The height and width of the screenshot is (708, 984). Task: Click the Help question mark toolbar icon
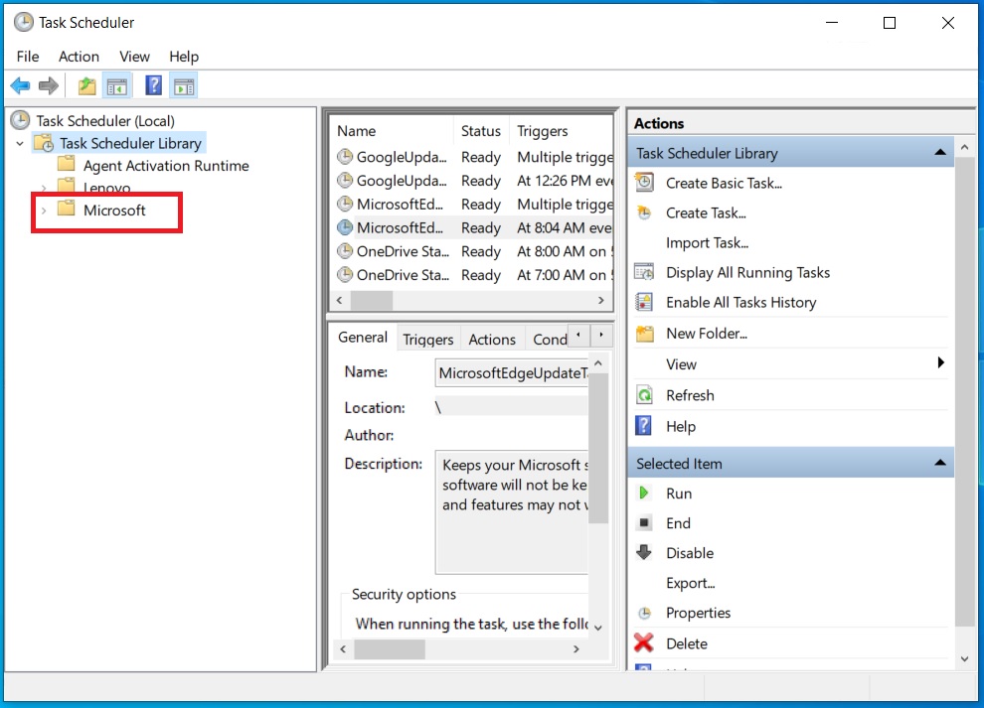154,85
